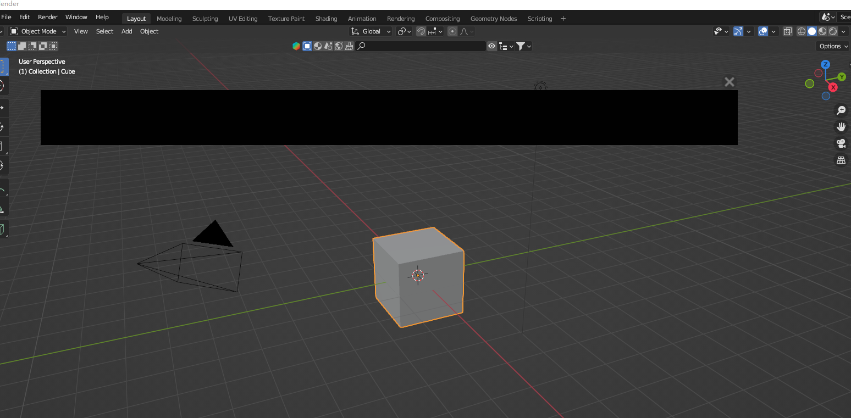Switch to Material Preview shading mode
Screen dimensions: 851x418
822,31
